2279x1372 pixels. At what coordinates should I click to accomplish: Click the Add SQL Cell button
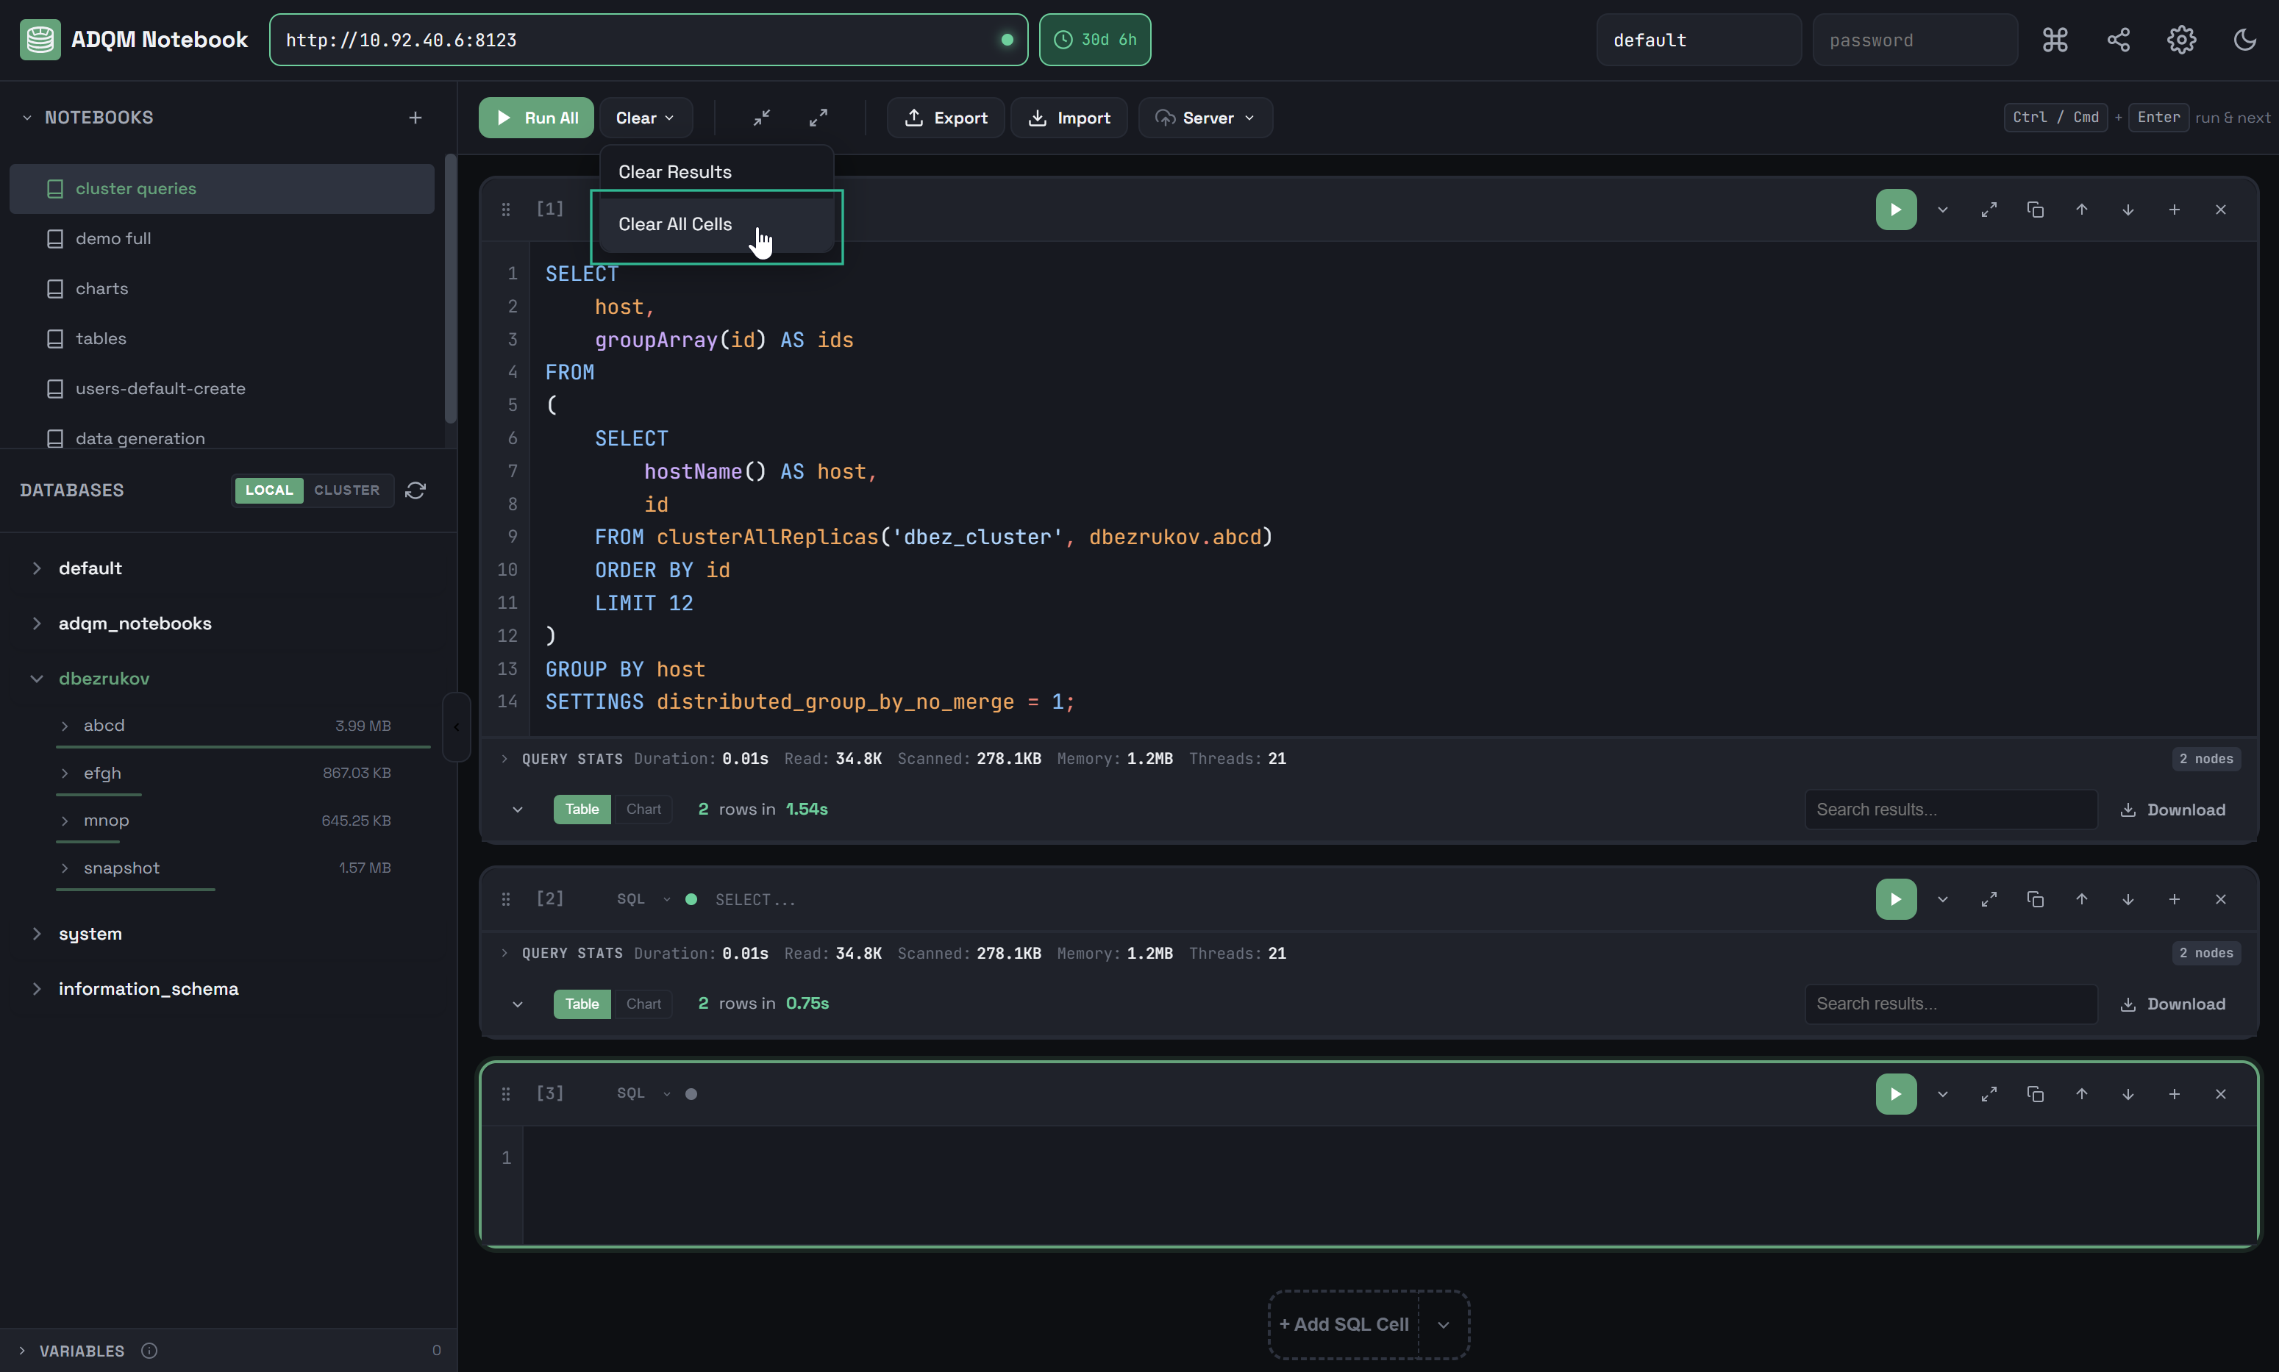[1344, 1324]
